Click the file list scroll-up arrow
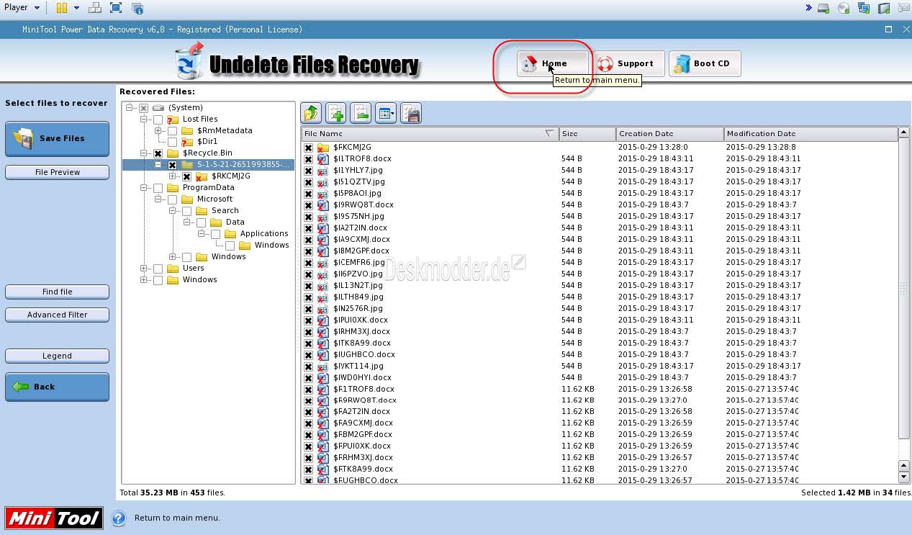Image resolution: width=912 pixels, height=535 pixels. pyautogui.click(x=904, y=134)
